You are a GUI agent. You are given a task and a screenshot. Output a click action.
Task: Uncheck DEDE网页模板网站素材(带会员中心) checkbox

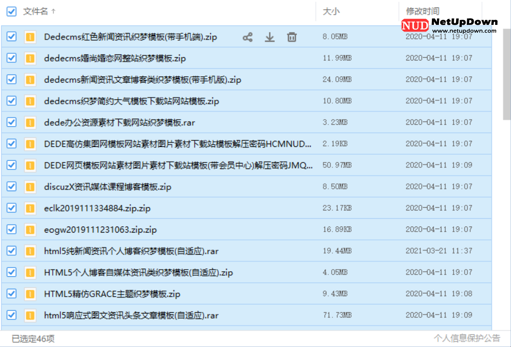[11, 165]
